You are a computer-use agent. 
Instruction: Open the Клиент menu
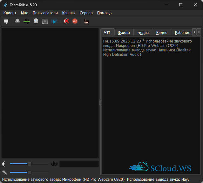pos(10,13)
